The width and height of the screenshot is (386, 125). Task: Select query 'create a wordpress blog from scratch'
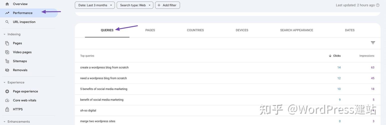(104, 67)
